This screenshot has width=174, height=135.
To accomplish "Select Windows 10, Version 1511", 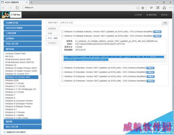I will point(17,74).
